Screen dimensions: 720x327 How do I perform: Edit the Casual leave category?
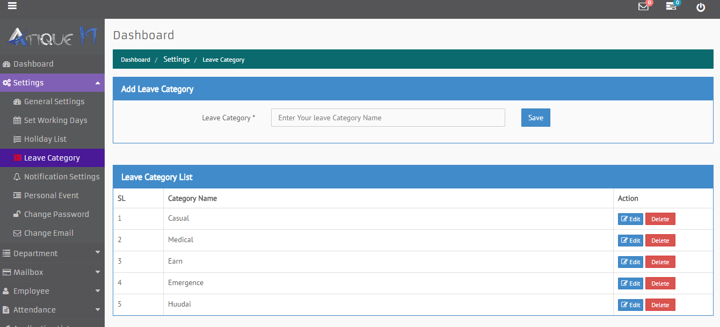630,219
